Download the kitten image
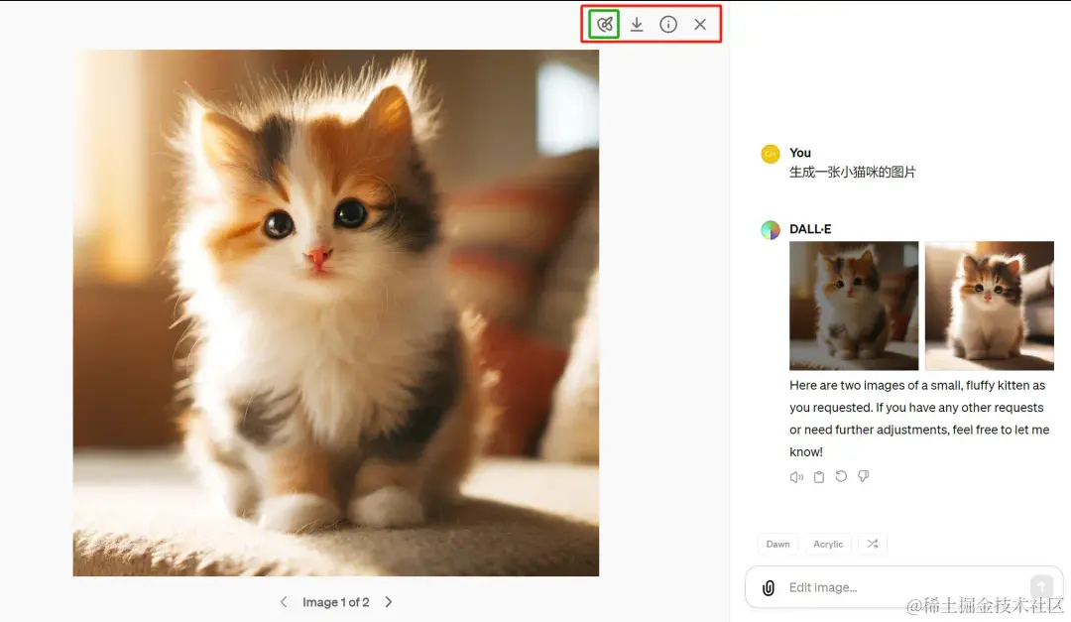The image size is (1071, 622). 637,25
